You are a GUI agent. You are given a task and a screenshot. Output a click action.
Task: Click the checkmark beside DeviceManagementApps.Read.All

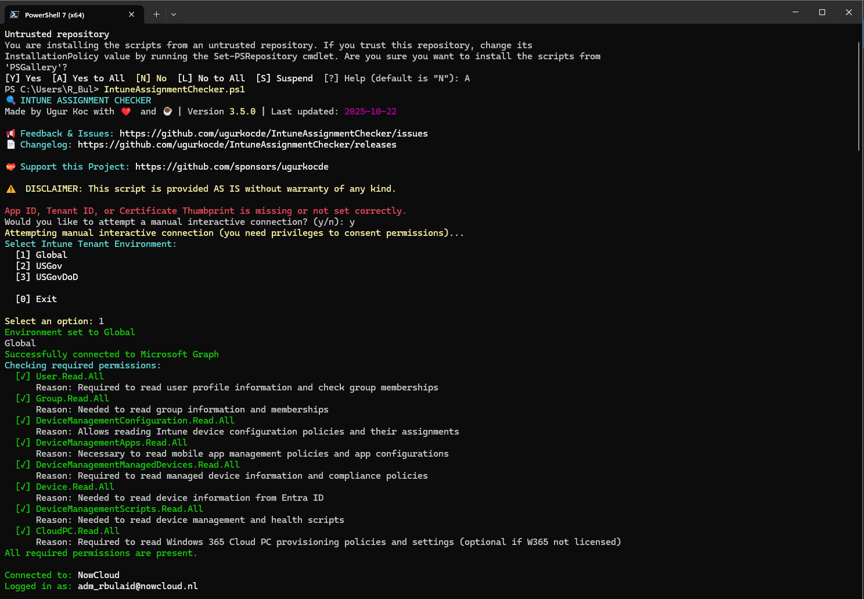[x=23, y=443]
